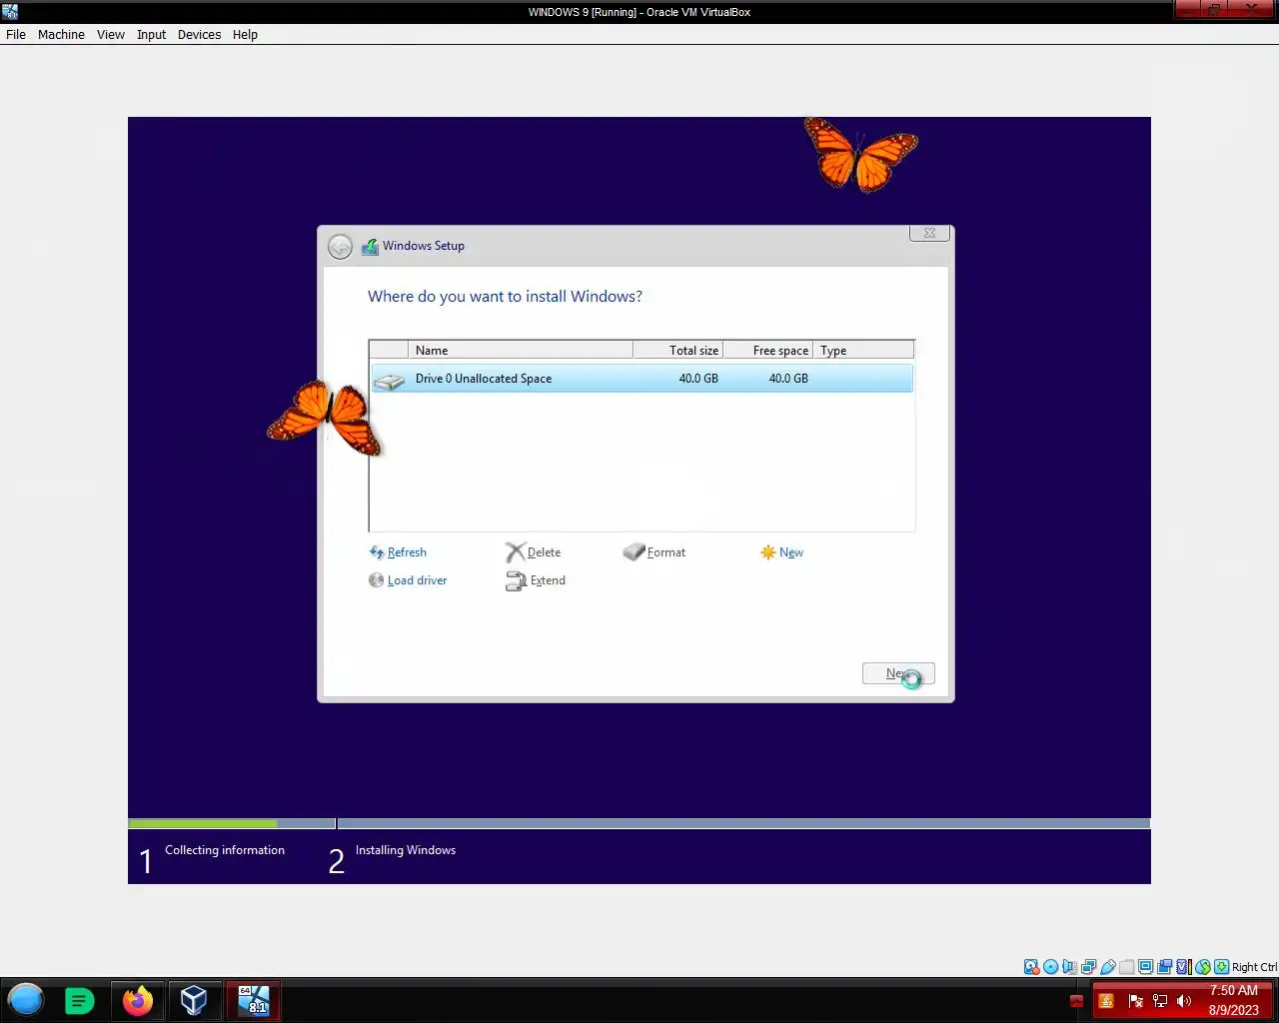Screen dimensions: 1279x1023
Task: Click the 'Where do you want to install Windows?' heading
Action: (505, 297)
